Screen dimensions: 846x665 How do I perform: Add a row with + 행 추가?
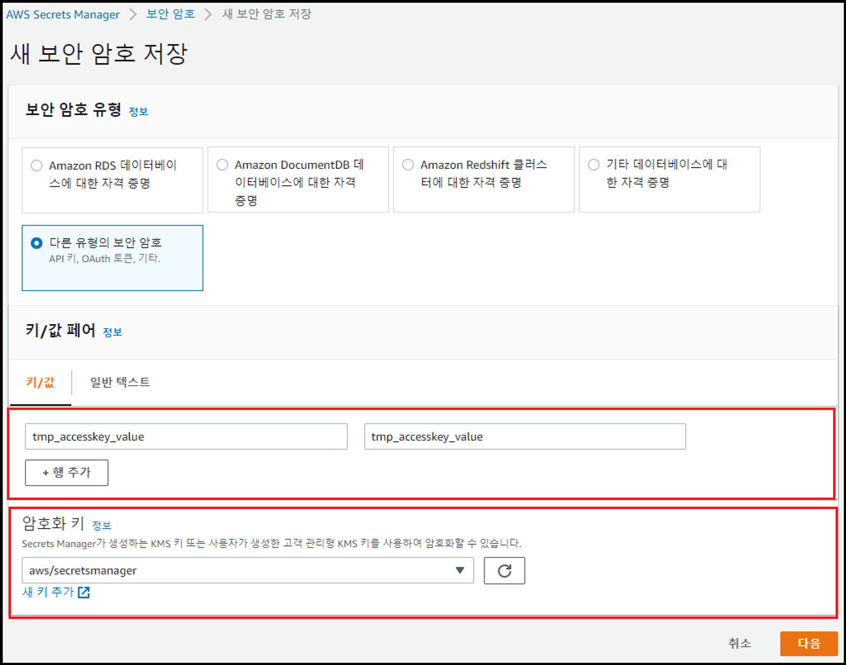tap(66, 473)
